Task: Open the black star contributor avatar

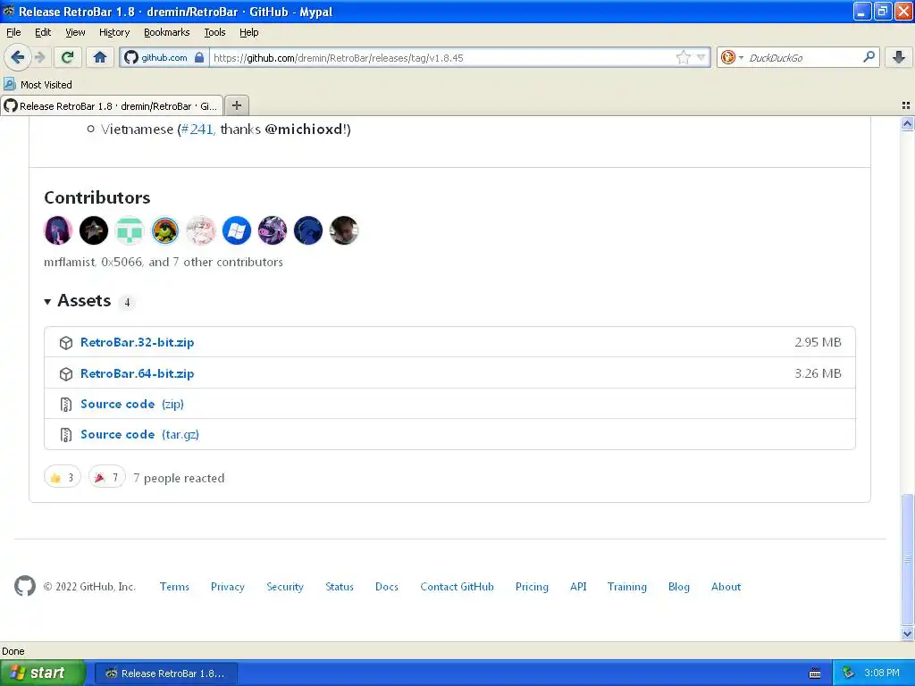Action: pyautogui.click(x=94, y=230)
